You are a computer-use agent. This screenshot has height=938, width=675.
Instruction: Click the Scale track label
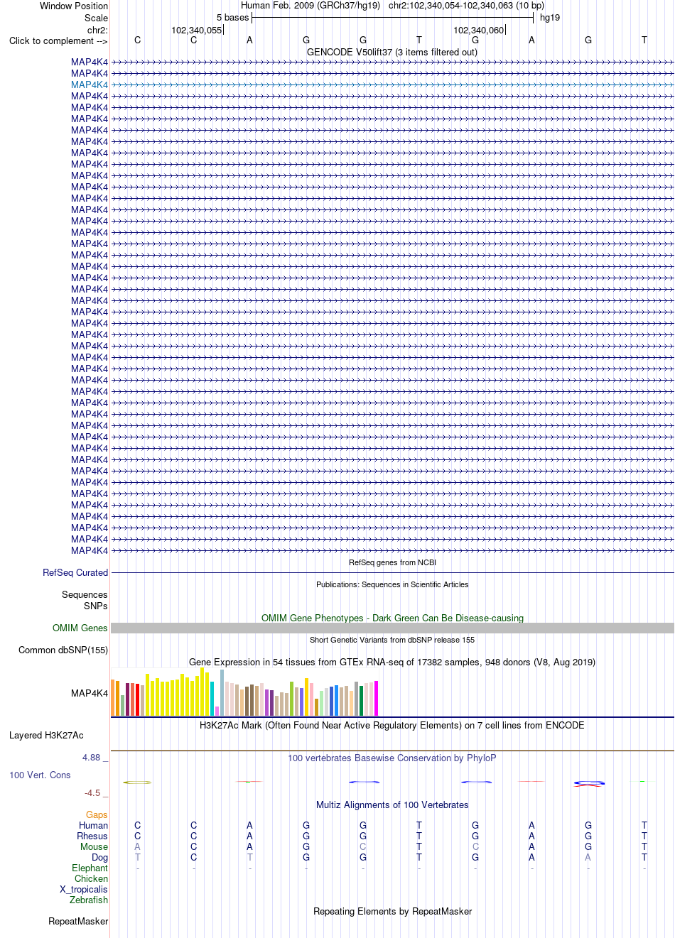pyautogui.click(x=96, y=18)
